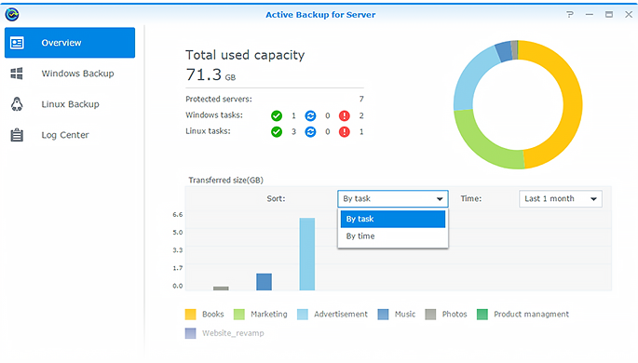Click 'Transferred size(GB)' chart title
638x363 pixels.
(x=225, y=180)
